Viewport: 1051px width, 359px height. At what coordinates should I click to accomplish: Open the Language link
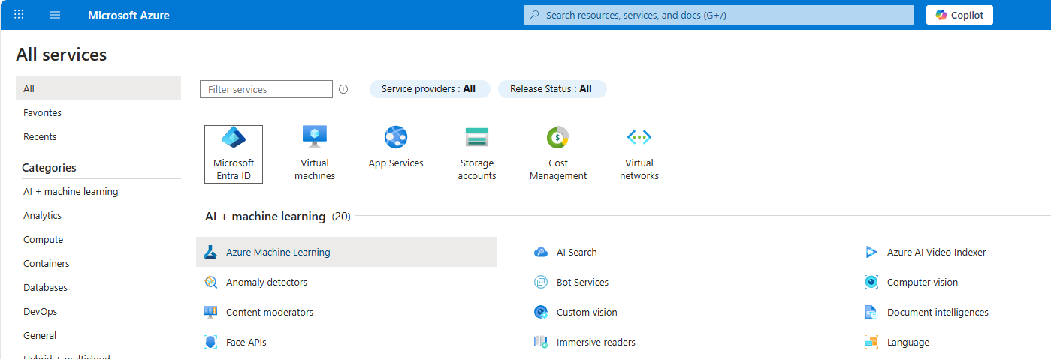point(908,343)
